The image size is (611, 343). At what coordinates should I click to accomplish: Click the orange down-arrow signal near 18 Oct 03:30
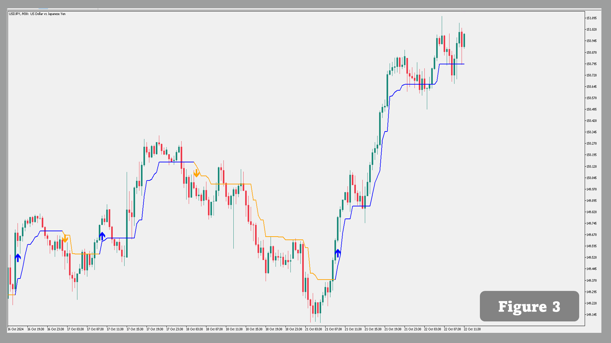click(x=197, y=173)
